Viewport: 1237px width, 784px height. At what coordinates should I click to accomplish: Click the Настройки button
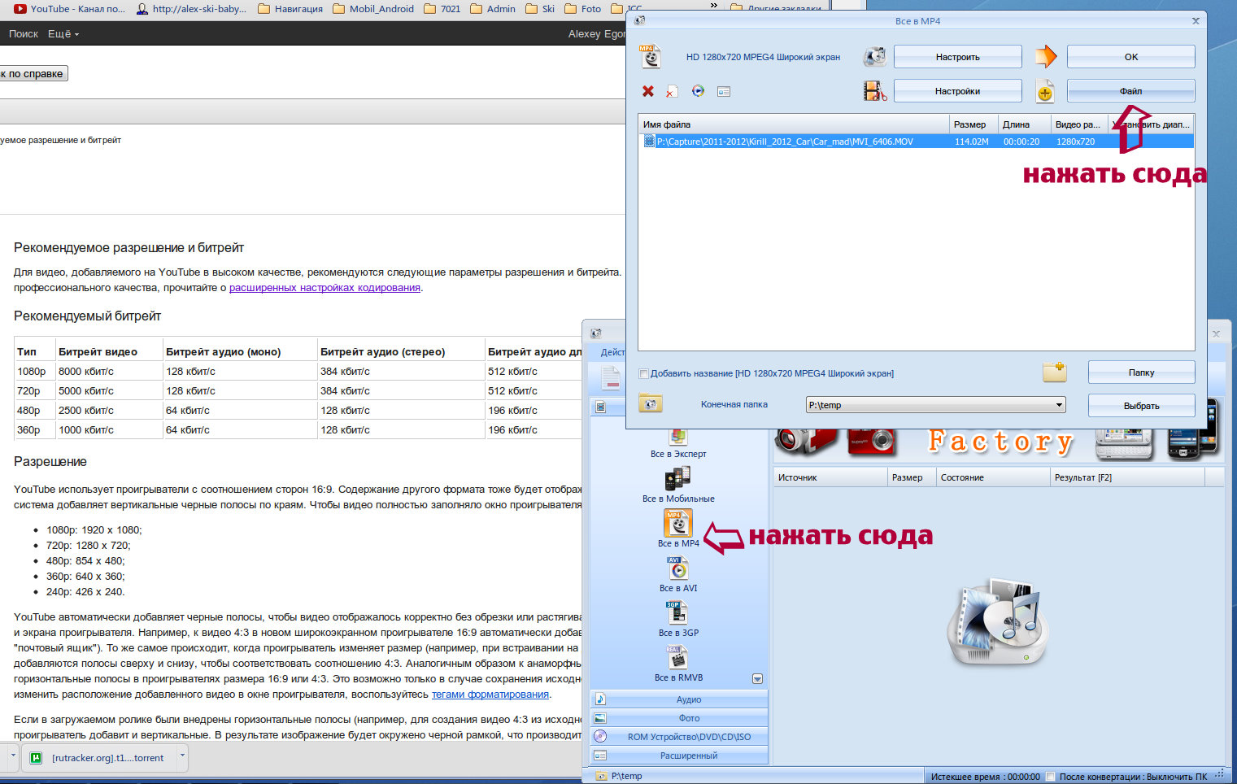957,91
